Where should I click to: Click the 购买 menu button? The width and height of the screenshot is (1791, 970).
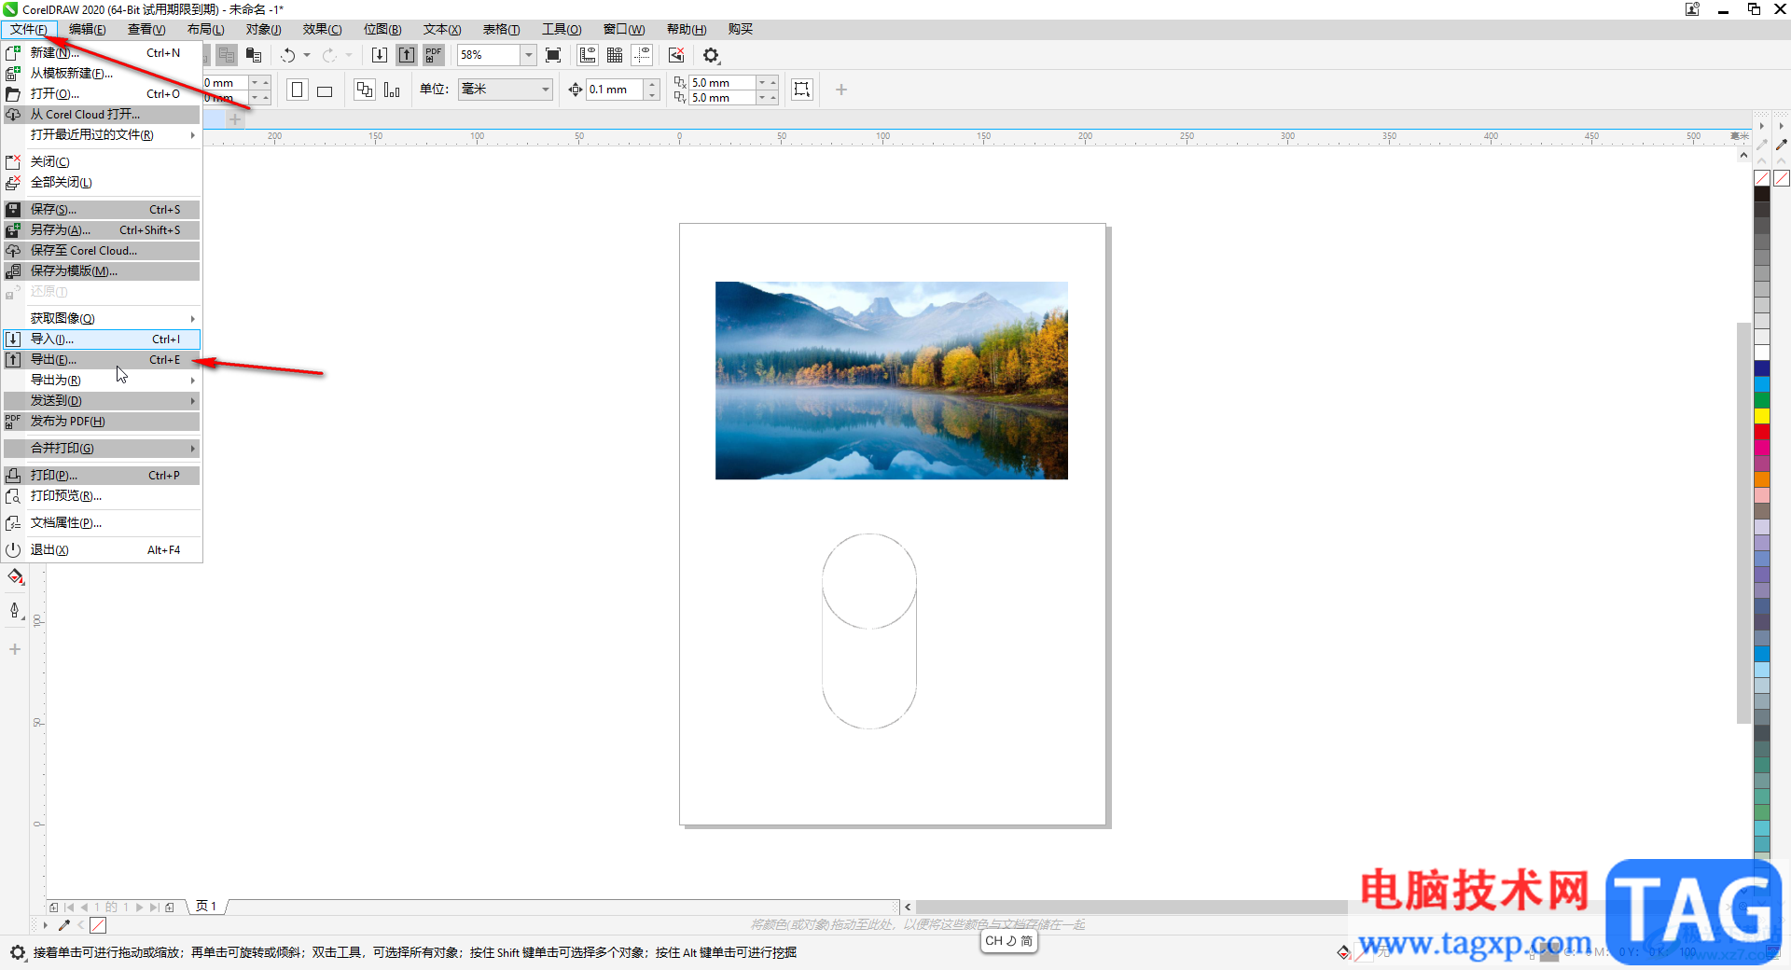click(x=741, y=29)
